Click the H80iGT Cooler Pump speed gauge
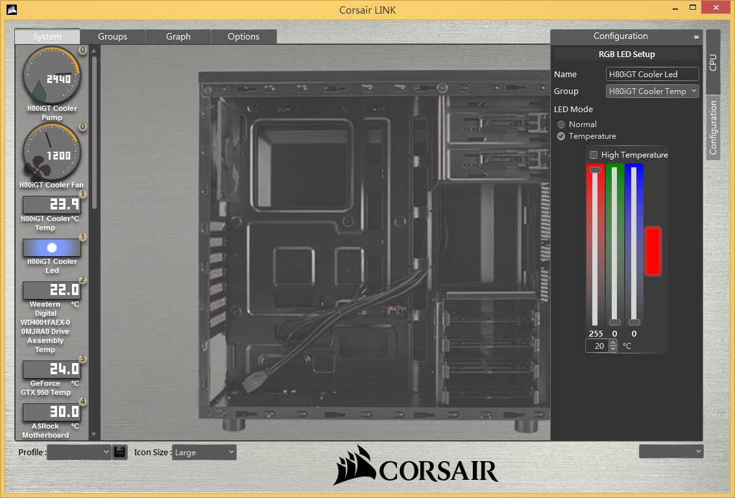Image resolution: width=735 pixels, height=498 pixels. (51, 75)
